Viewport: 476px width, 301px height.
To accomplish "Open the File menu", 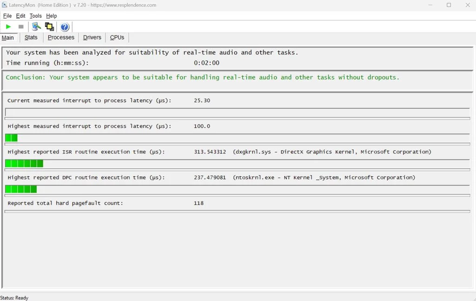I will pos(7,16).
